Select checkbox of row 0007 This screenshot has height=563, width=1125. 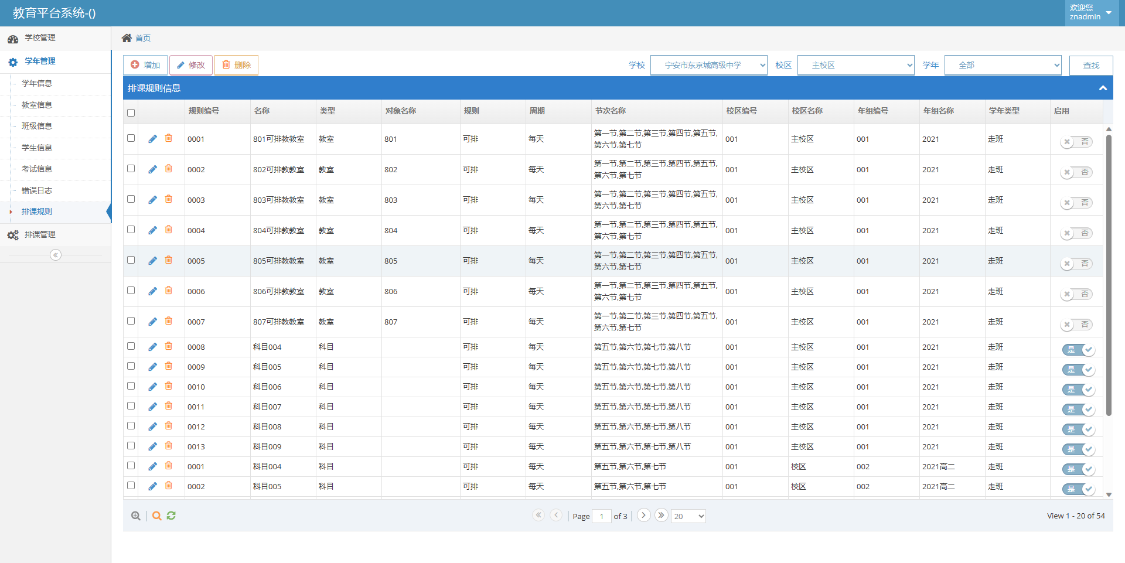pyautogui.click(x=131, y=321)
